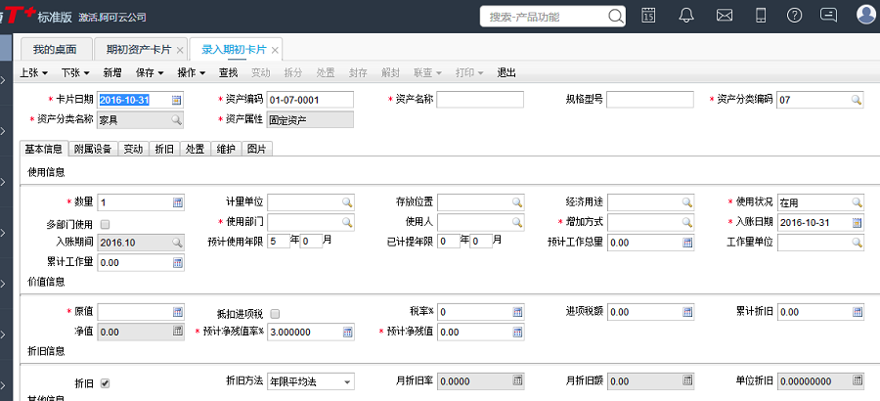Screen dimensions: 880x401
Task: Open calendar picker for 卡片日期 field
Action: coord(177,100)
